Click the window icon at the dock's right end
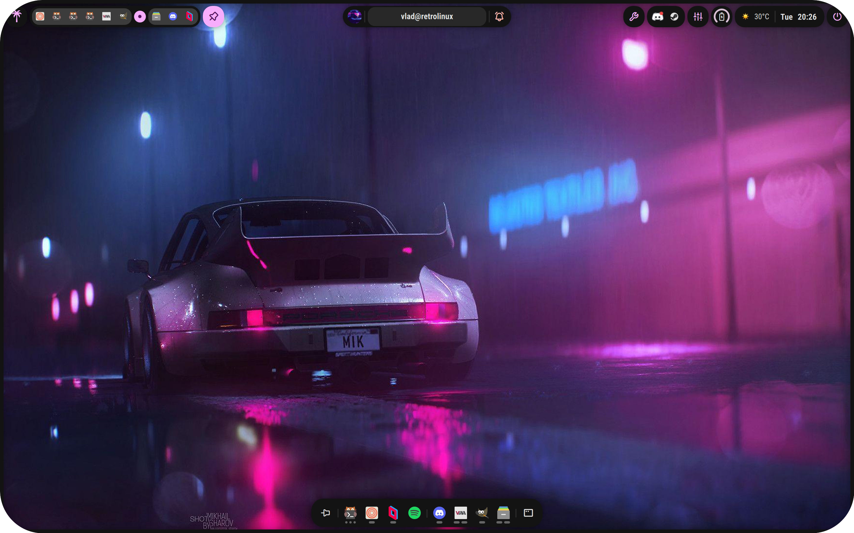 point(528,513)
